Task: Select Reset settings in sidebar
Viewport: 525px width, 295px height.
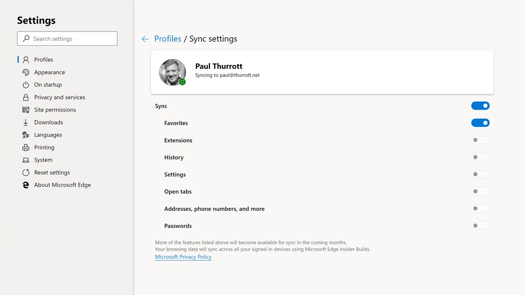Action: point(52,173)
